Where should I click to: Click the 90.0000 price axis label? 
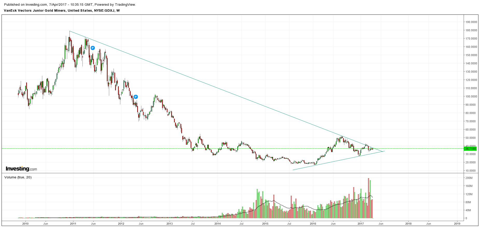[x=471, y=105]
